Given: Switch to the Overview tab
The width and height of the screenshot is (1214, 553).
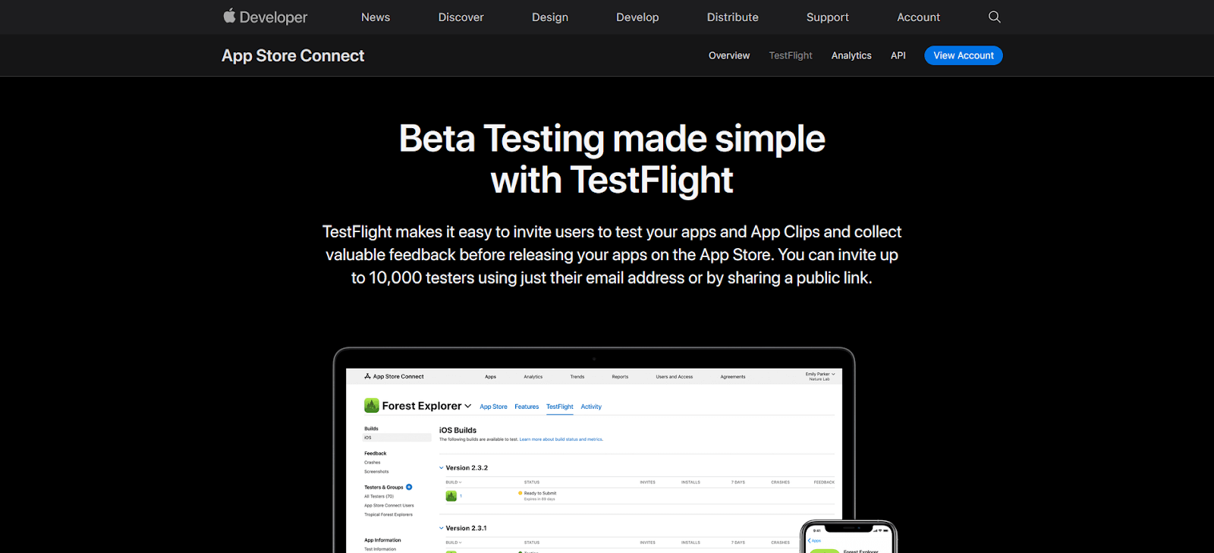Looking at the screenshot, I should coord(729,55).
